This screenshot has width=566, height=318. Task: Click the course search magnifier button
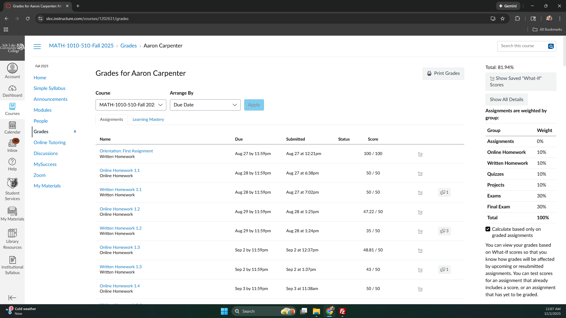[x=551, y=46]
